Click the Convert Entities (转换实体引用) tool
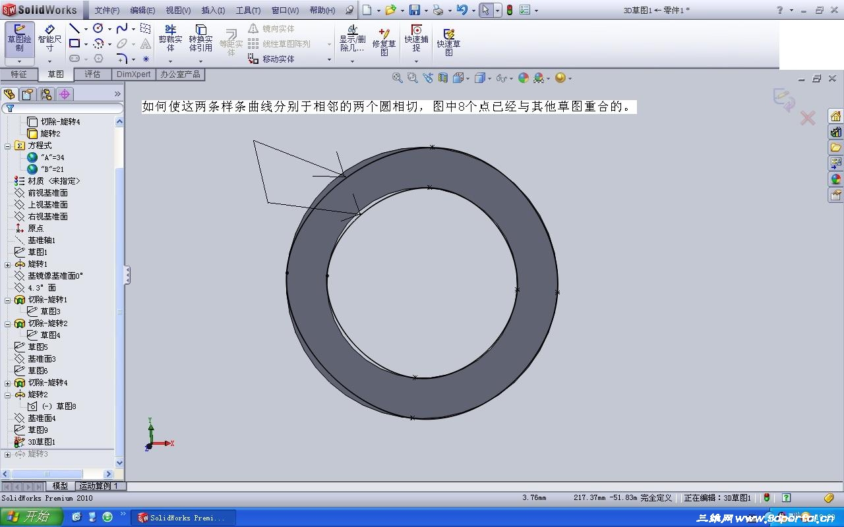This screenshot has width=844, height=527. tap(200, 39)
